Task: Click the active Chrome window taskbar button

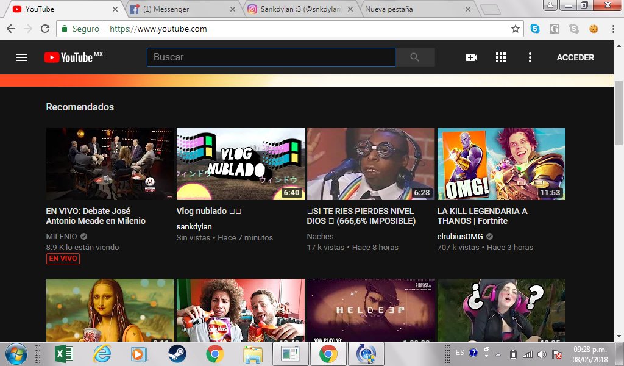Action: point(328,354)
